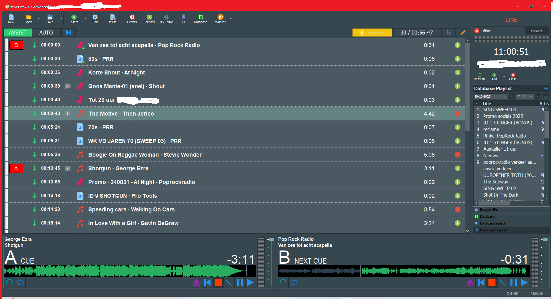Viewport: 553px width, 299px height.
Task: Click the Cartwall toolbar icon
Action: (149, 19)
